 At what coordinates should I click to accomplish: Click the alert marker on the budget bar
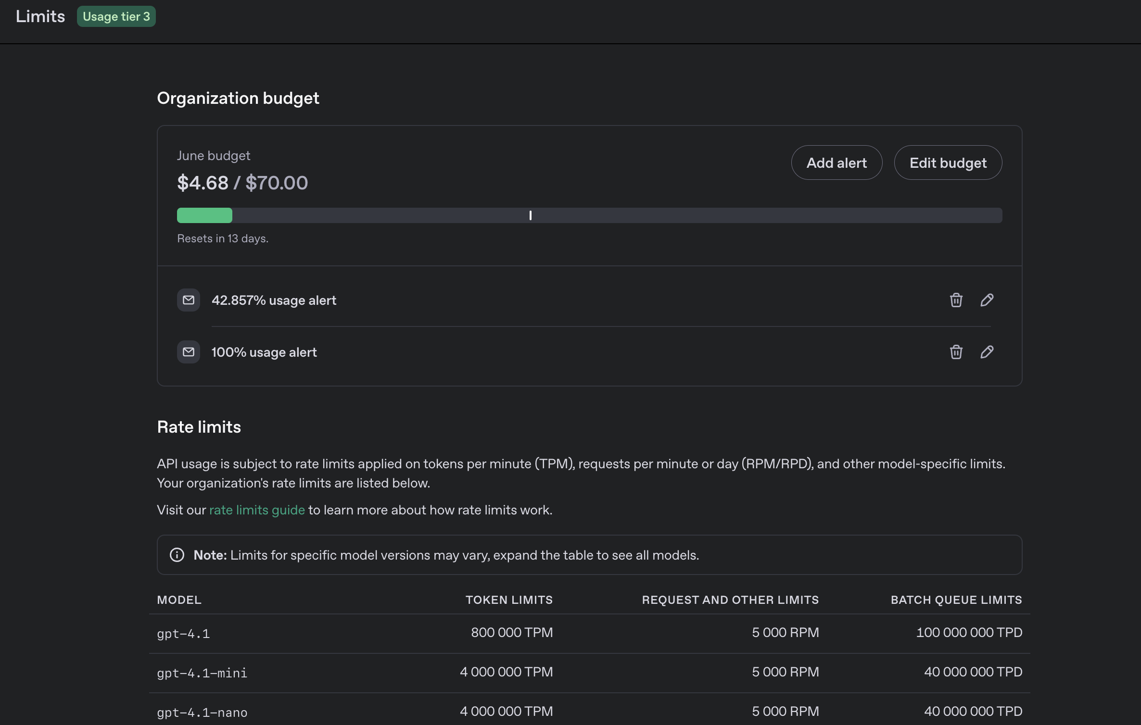530,215
